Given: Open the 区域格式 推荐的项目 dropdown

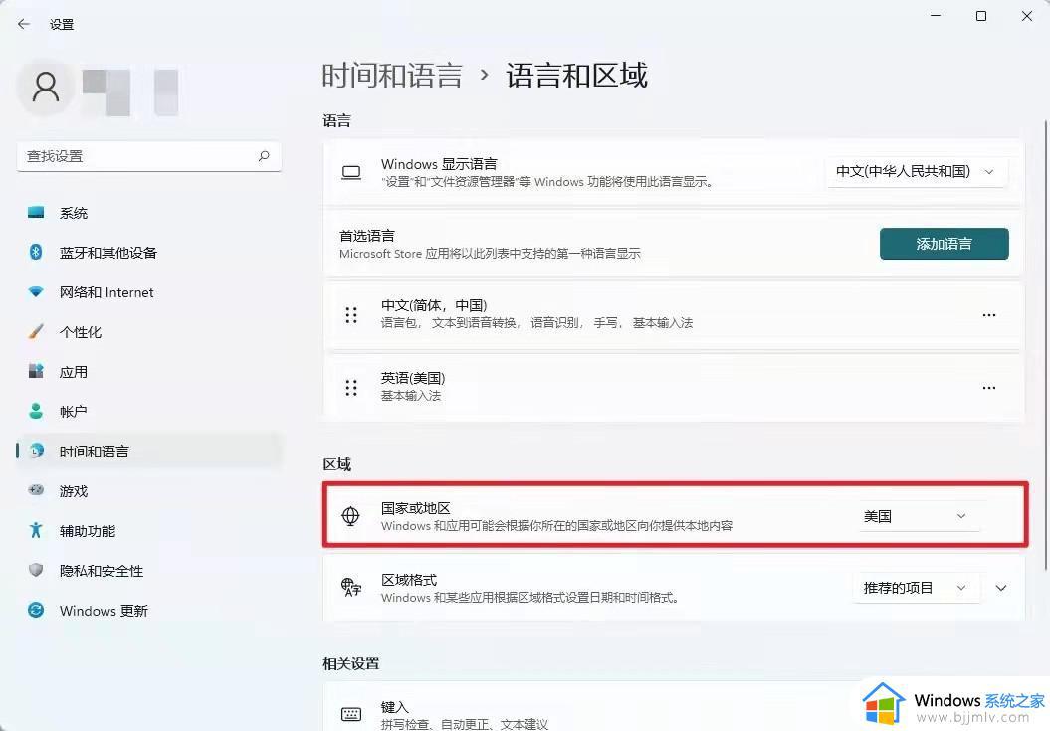Looking at the screenshot, I should pyautogui.click(x=916, y=588).
